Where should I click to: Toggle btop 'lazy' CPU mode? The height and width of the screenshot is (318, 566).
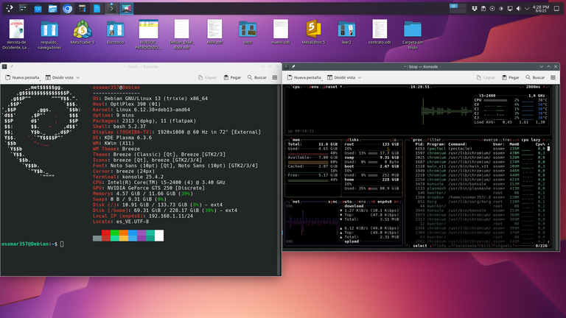536,140
